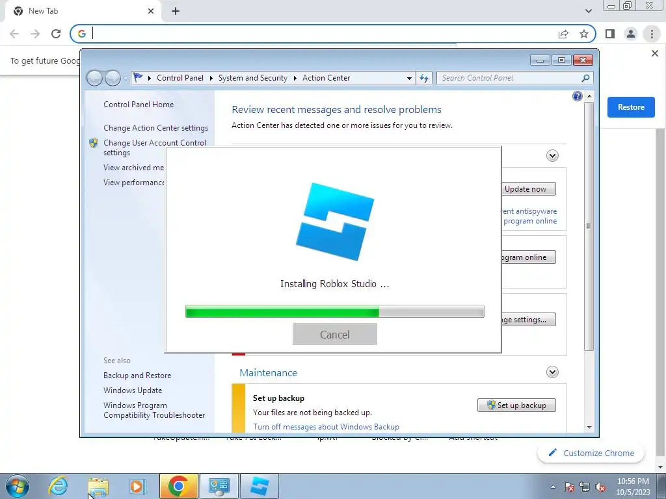Open Windows Media Player from the taskbar
The width and height of the screenshot is (666, 499).
click(138, 486)
